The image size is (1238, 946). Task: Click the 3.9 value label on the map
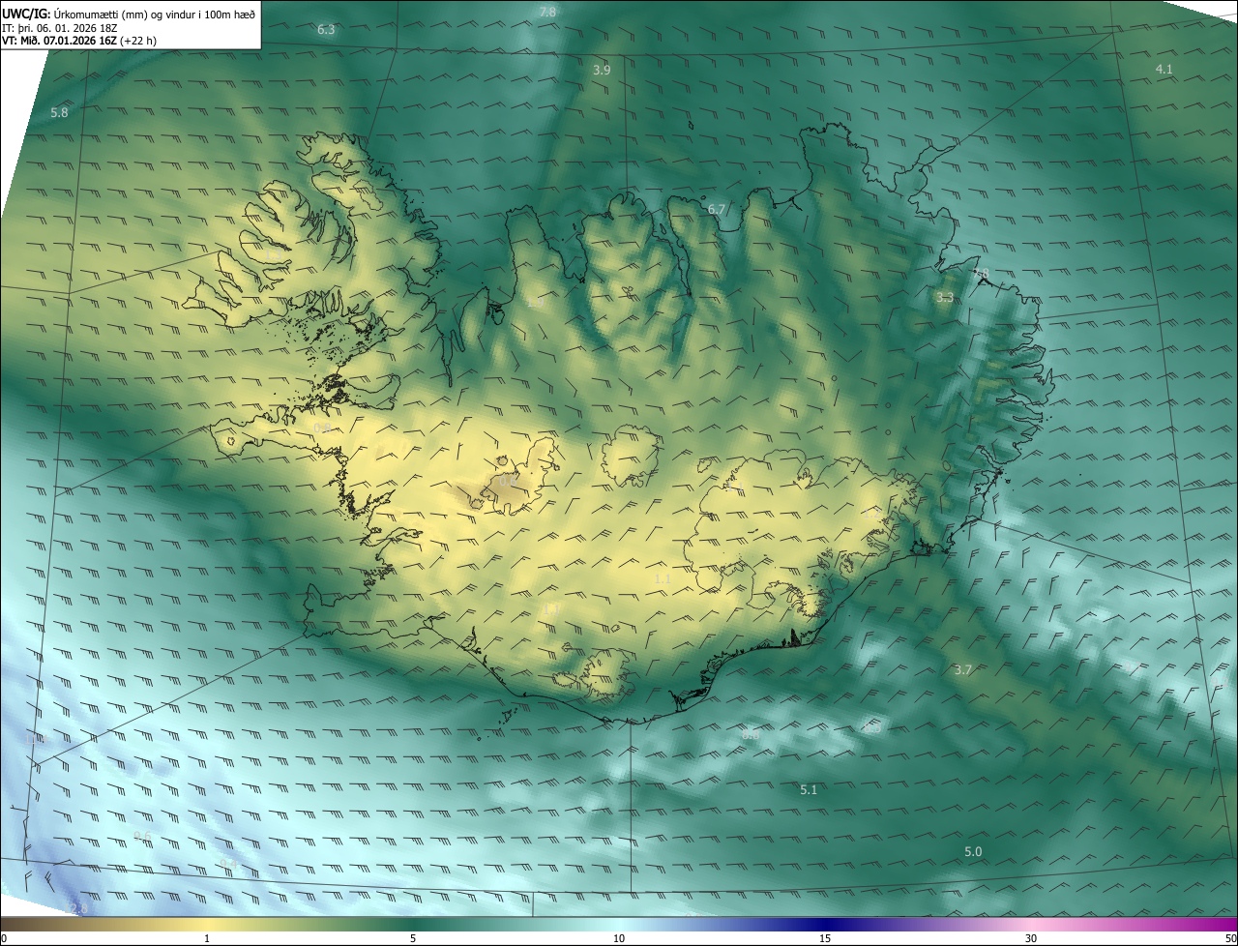602,71
